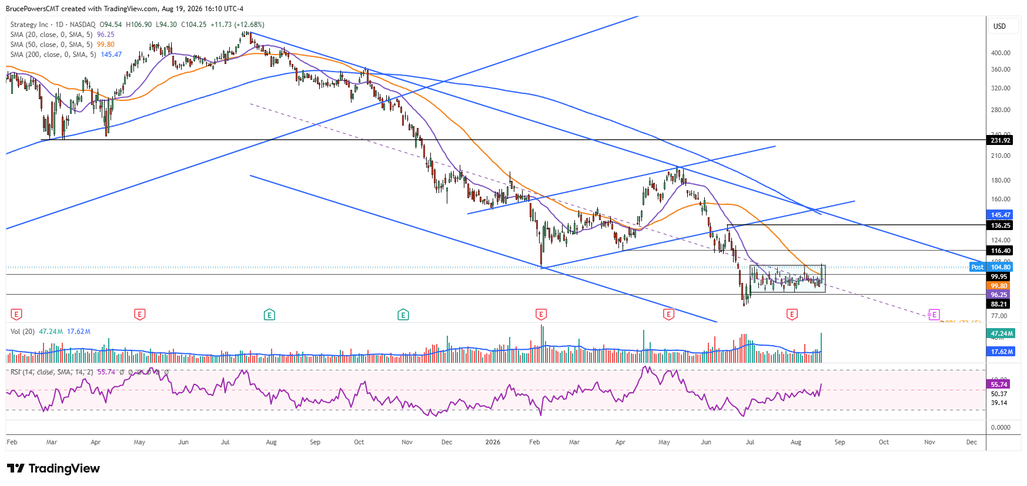
Task: Click the red earnings marker near May 2026
Action: (668, 315)
